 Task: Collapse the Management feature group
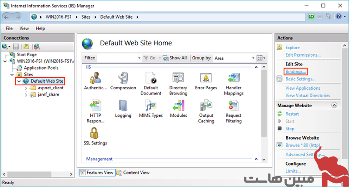256,159
